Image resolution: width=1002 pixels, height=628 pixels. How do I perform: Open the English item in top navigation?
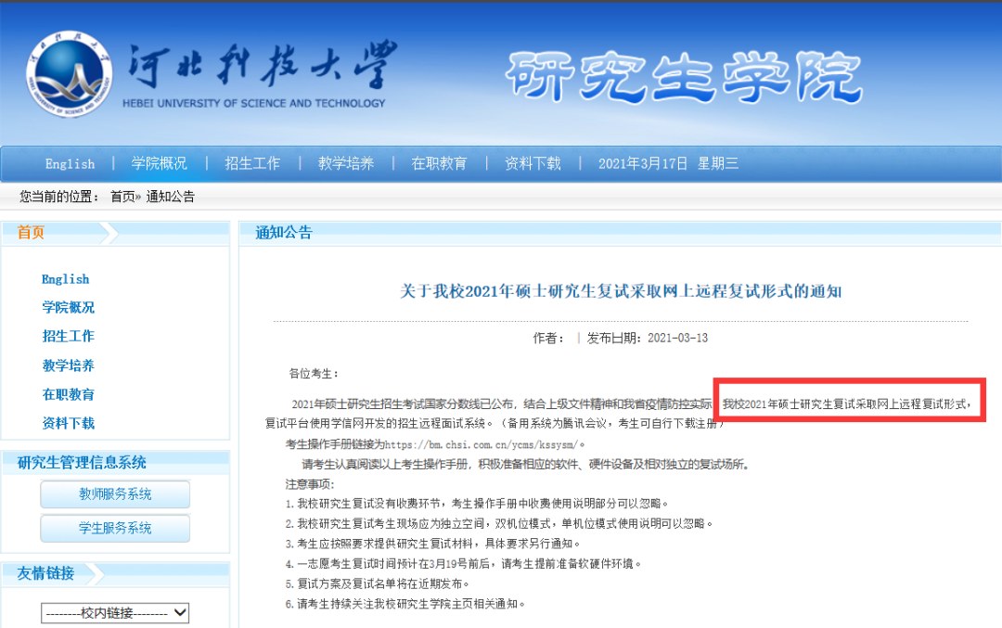coord(70,164)
